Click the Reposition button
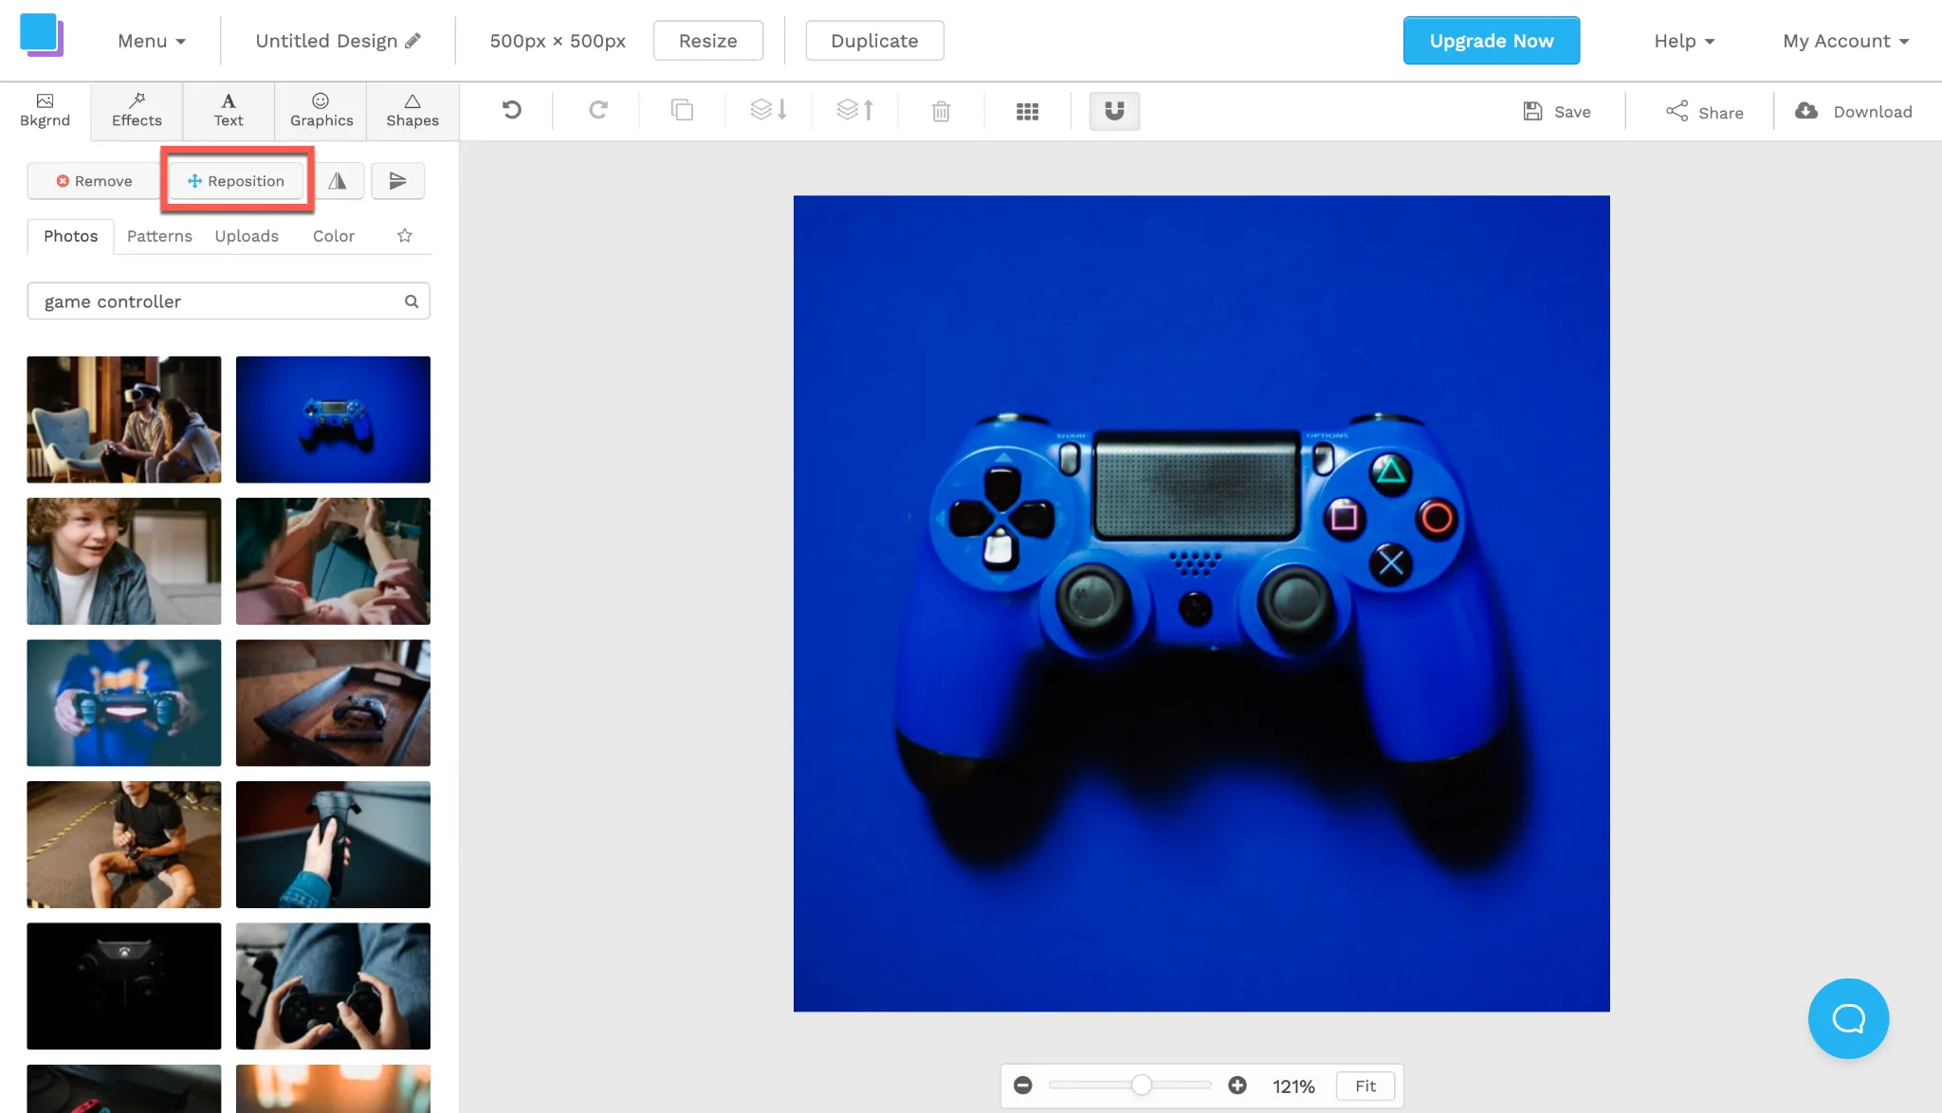This screenshot has height=1113, width=1942. pyautogui.click(x=236, y=181)
